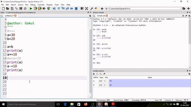191x107 pixels.
Task: Change to the parent directory
Action: coord(188,9)
